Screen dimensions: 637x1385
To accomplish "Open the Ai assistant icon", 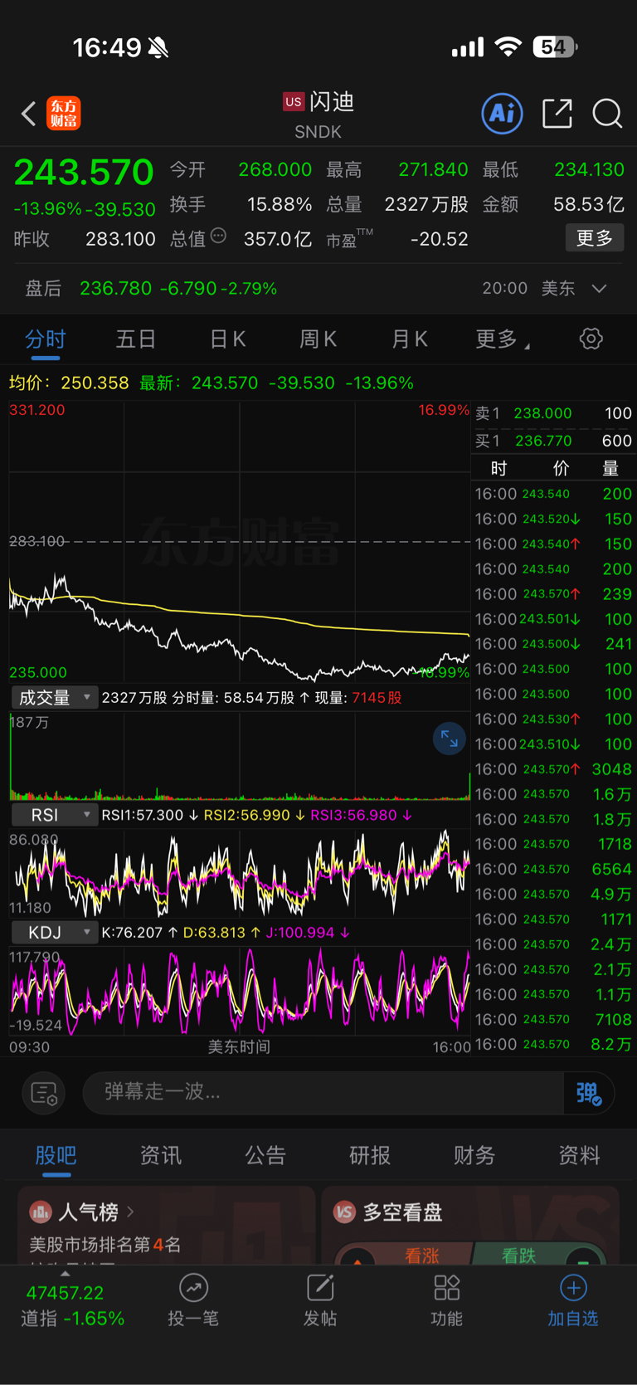I will pyautogui.click(x=502, y=113).
